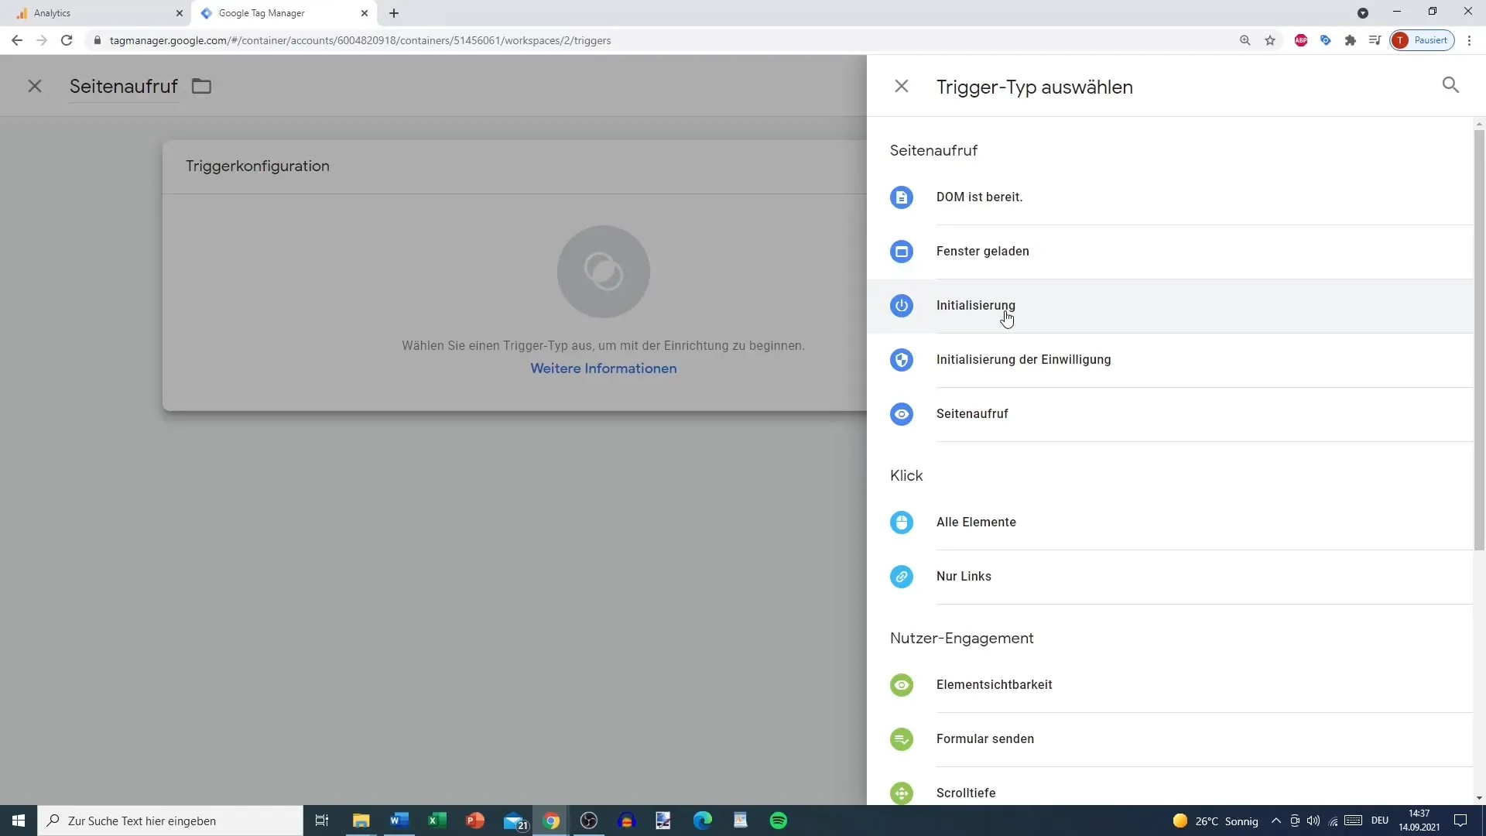
Task: Open the tab search dropdown in title bar
Action: (1363, 13)
